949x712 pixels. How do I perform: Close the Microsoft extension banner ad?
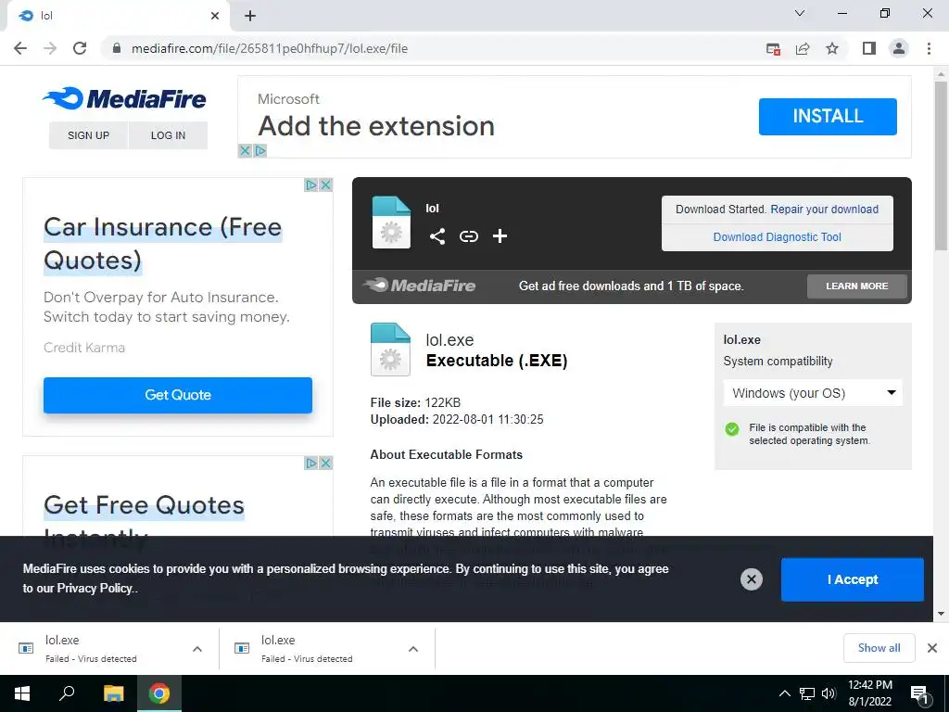245,151
